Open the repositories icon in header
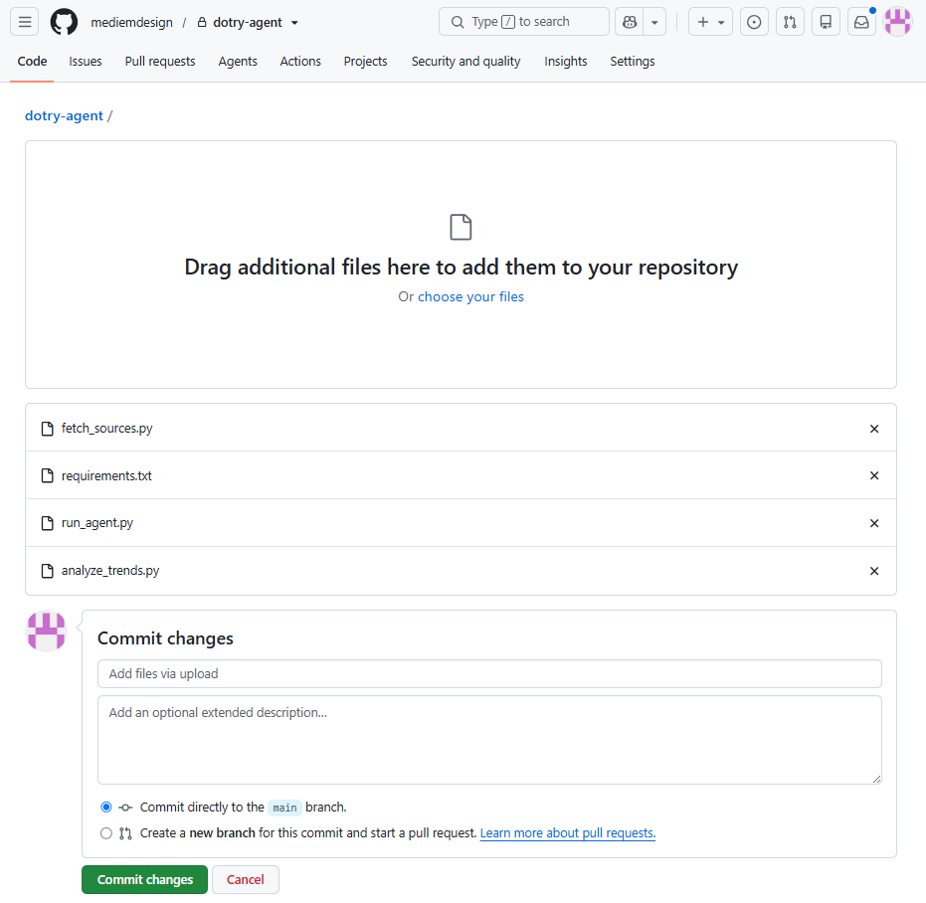 [826, 22]
